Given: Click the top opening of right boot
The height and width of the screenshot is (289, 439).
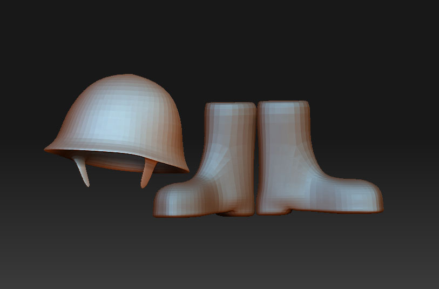Looking at the screenshot, I should coord(283,104).
